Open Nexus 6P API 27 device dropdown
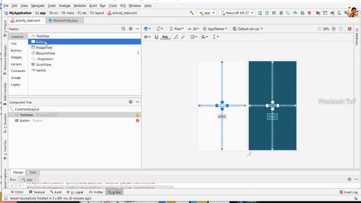Viewport: 361px width, 203px height. (237, 13)
